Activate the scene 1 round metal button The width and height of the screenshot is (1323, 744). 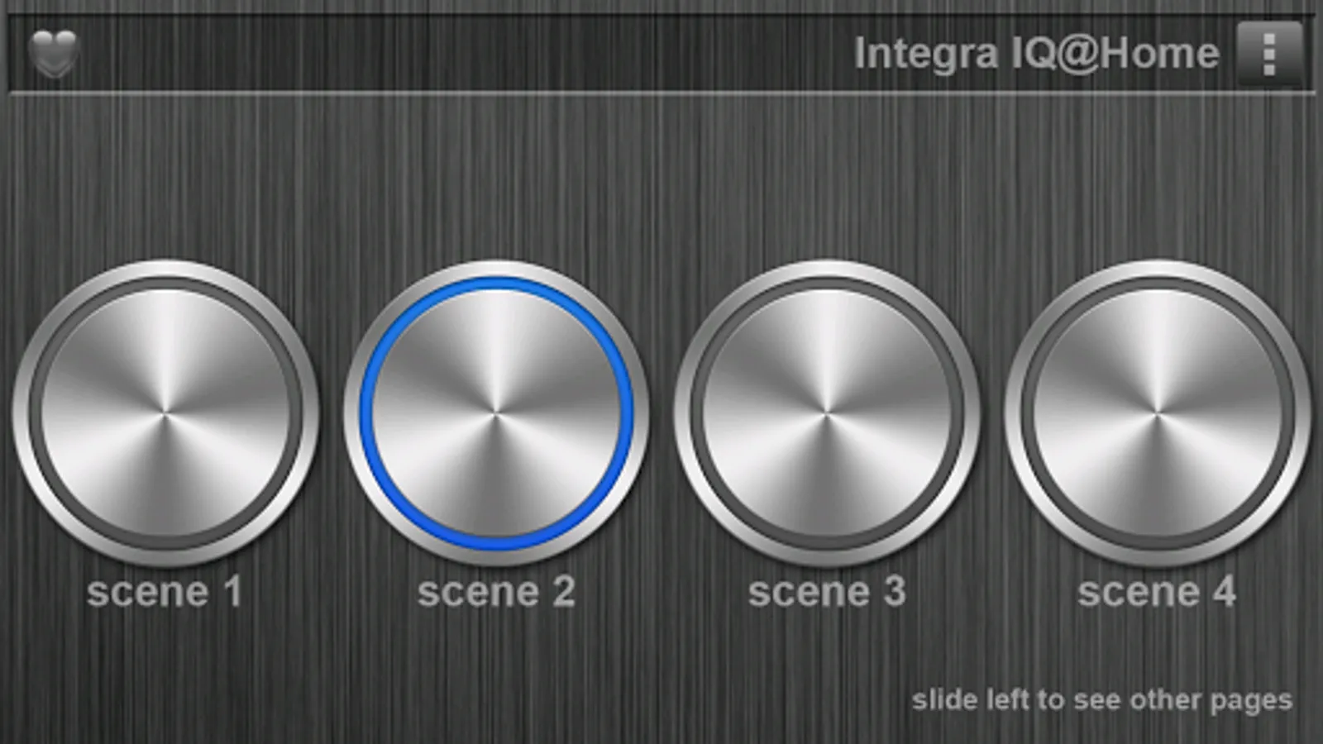point(165,413)
